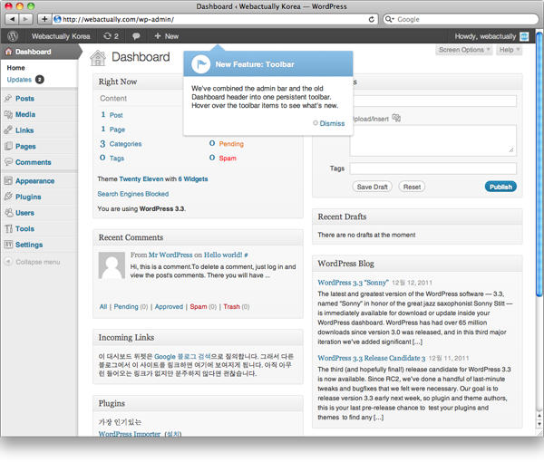544x462 pixels.
Task: Click the WordPress Importer plugin link
Action: pos(130,434)
